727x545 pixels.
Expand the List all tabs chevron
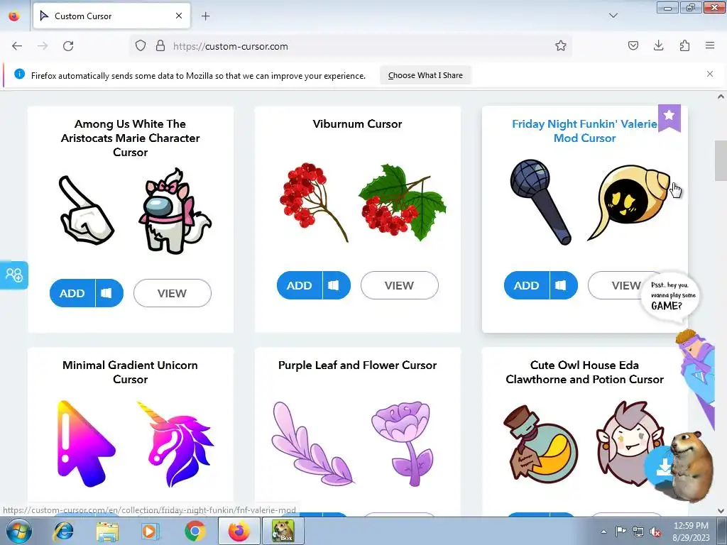click(613, 16)
